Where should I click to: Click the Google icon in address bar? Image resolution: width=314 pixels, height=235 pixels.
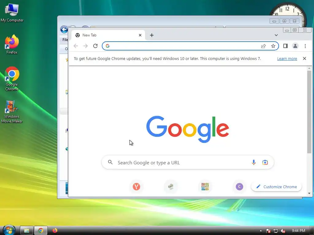coord(108,46)
